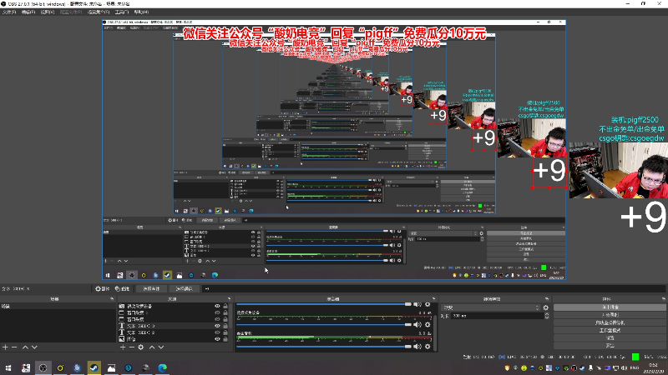The image size is (668, 375).
Task: Click the second text option button in source toolbar
Action: [x=184, y=288]
